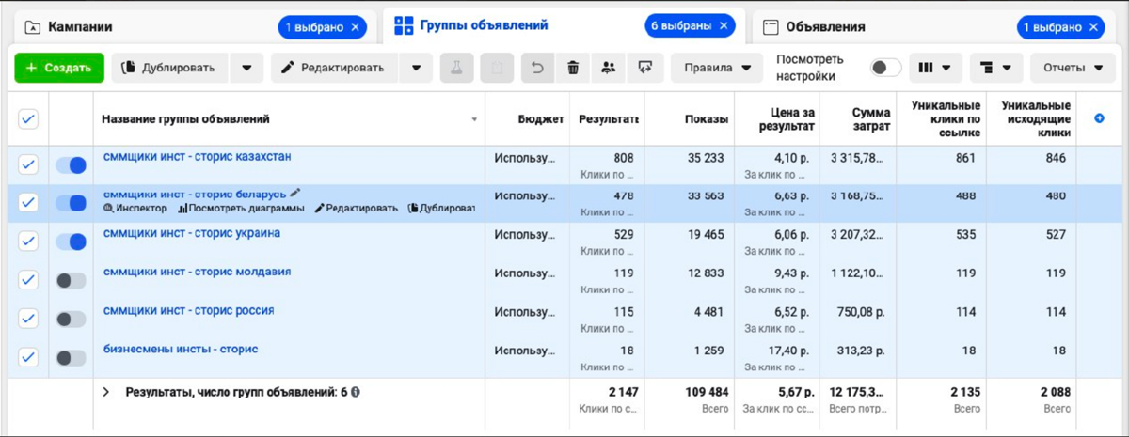Enable the сторис молдавия ad set toggle
Viewport: 1129px width, 437px height.
tap(71, 280)
